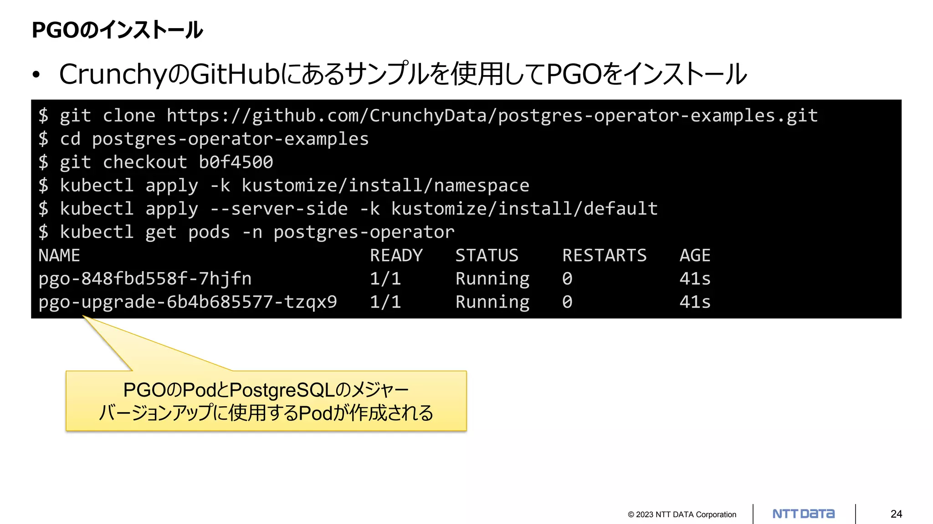
Task: Click the 'git checkout b0f4500' command line
Action: [156, 162]
